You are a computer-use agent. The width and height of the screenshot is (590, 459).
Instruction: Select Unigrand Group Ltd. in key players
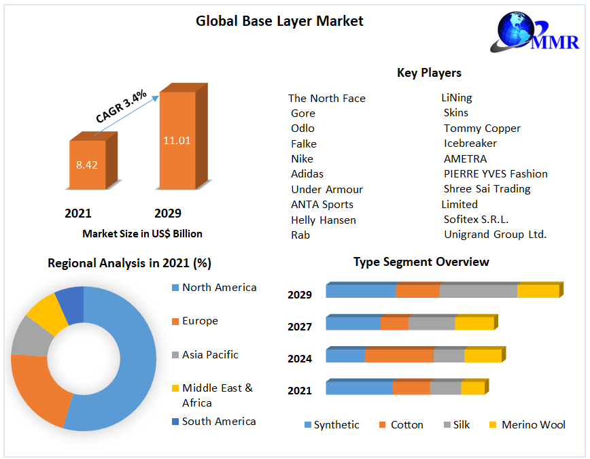(495, 235)
